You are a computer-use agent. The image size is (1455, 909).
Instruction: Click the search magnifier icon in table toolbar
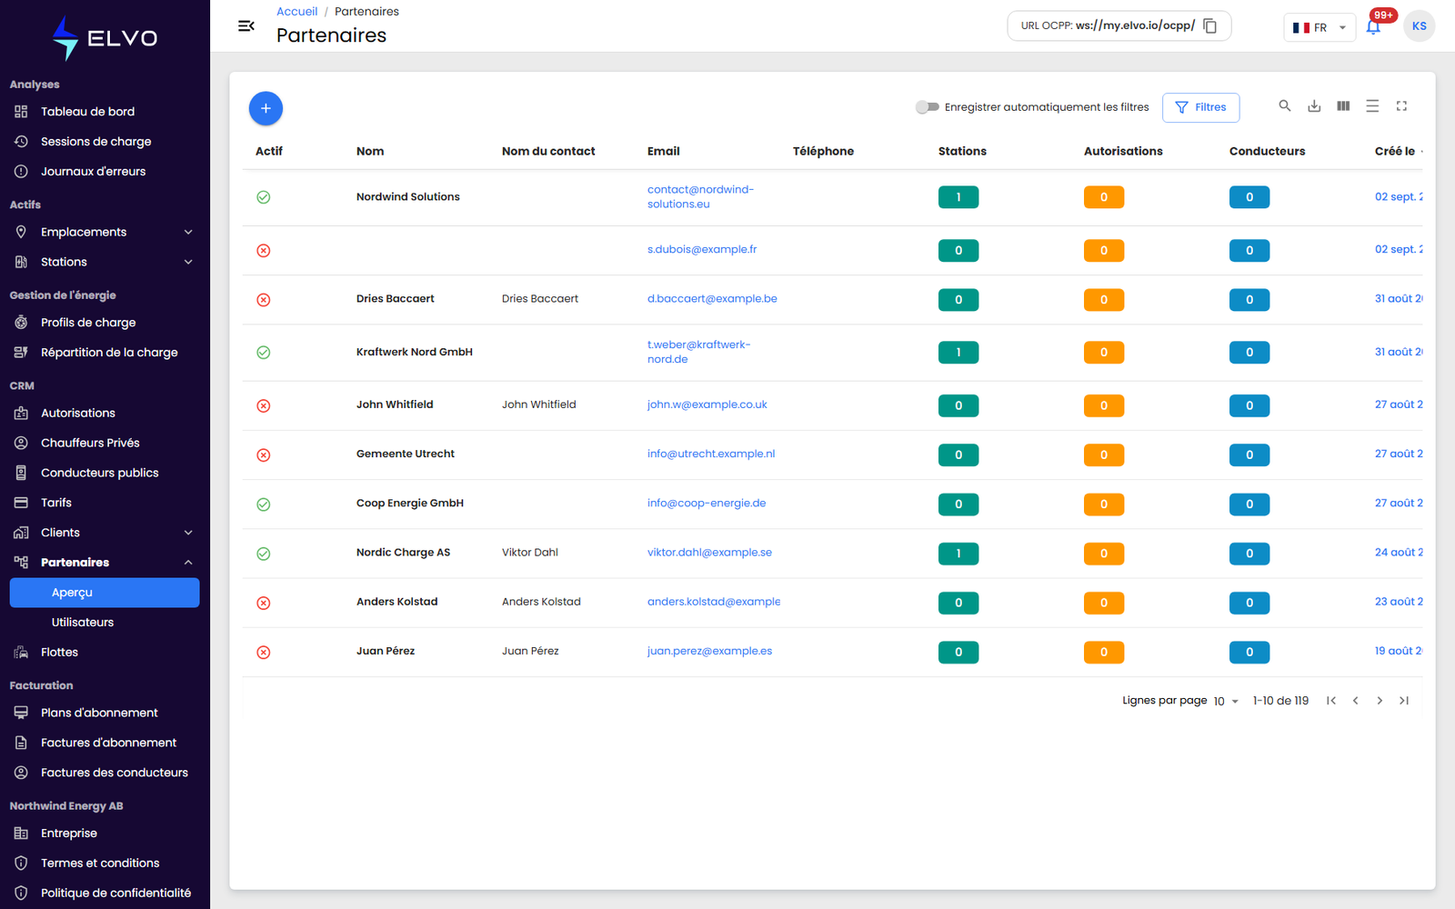click(1285, 106)
